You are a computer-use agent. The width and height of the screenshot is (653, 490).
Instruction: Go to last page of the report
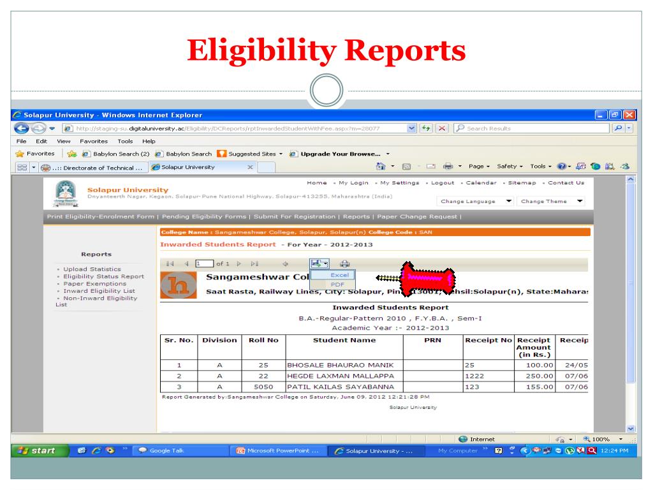254,264
